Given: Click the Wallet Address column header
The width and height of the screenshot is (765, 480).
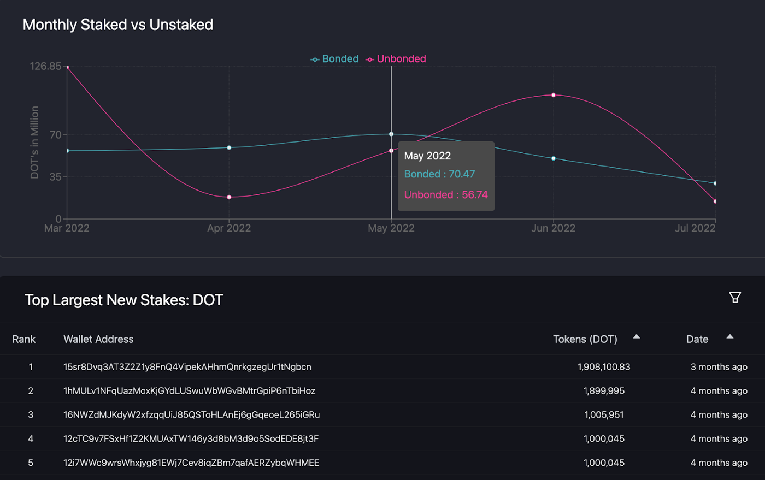Looking at the screenshot, I should 98,339.
